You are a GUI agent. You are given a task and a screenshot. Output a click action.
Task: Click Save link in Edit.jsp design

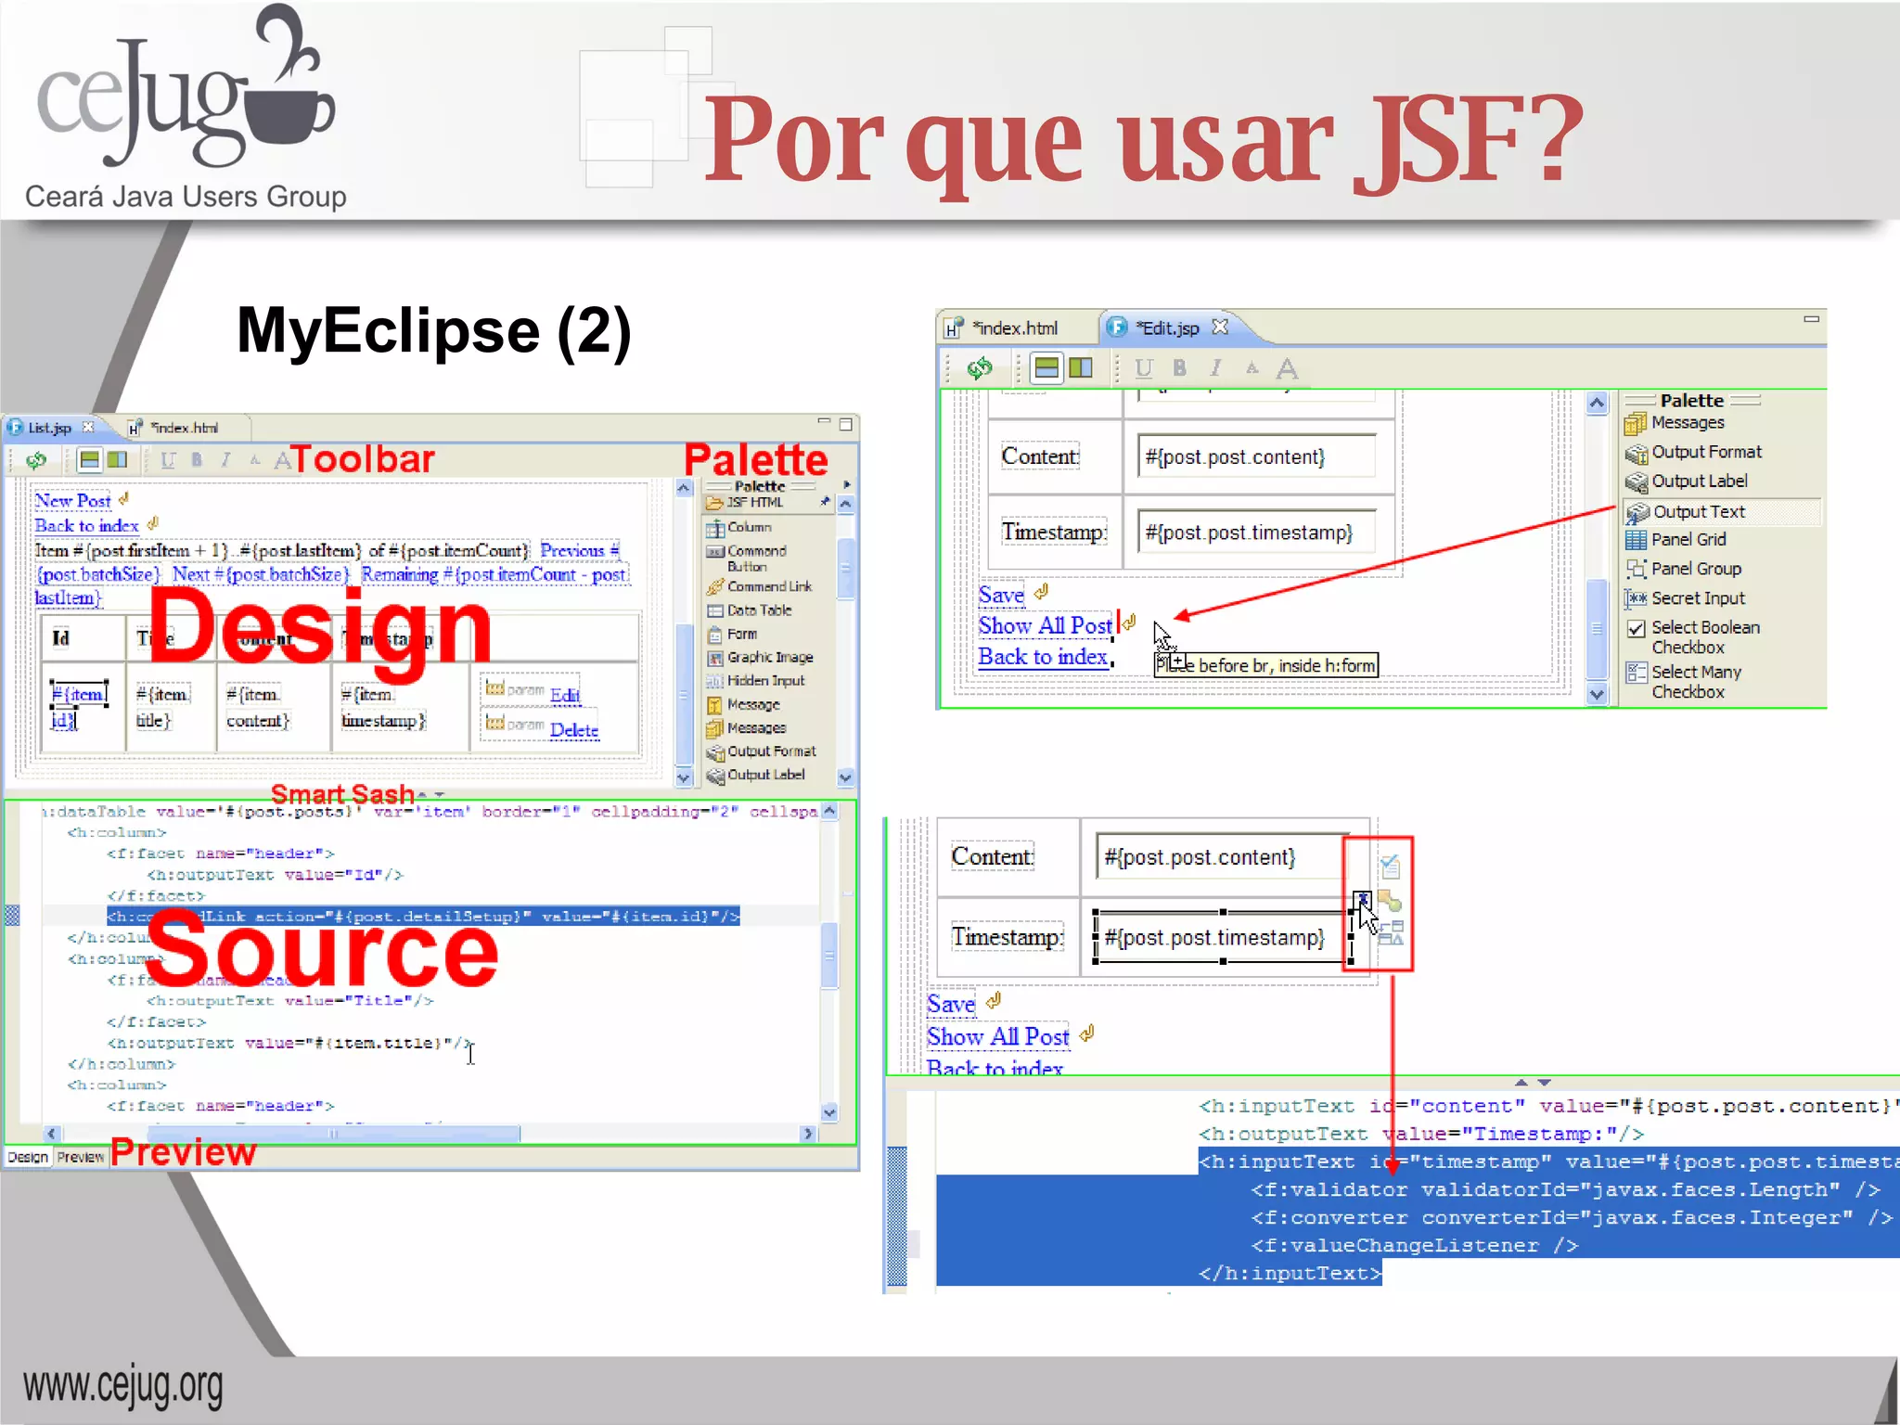click(x=1002, y=595)
